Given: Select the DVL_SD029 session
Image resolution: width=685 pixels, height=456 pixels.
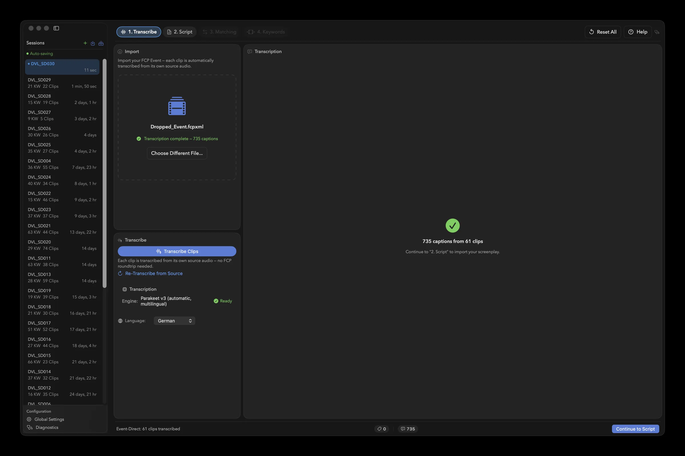Looking at the screenshot, I should [62, 83].
